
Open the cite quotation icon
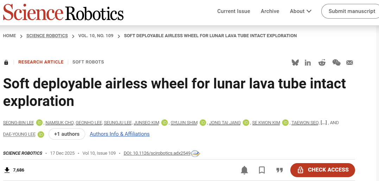(280, 170)
